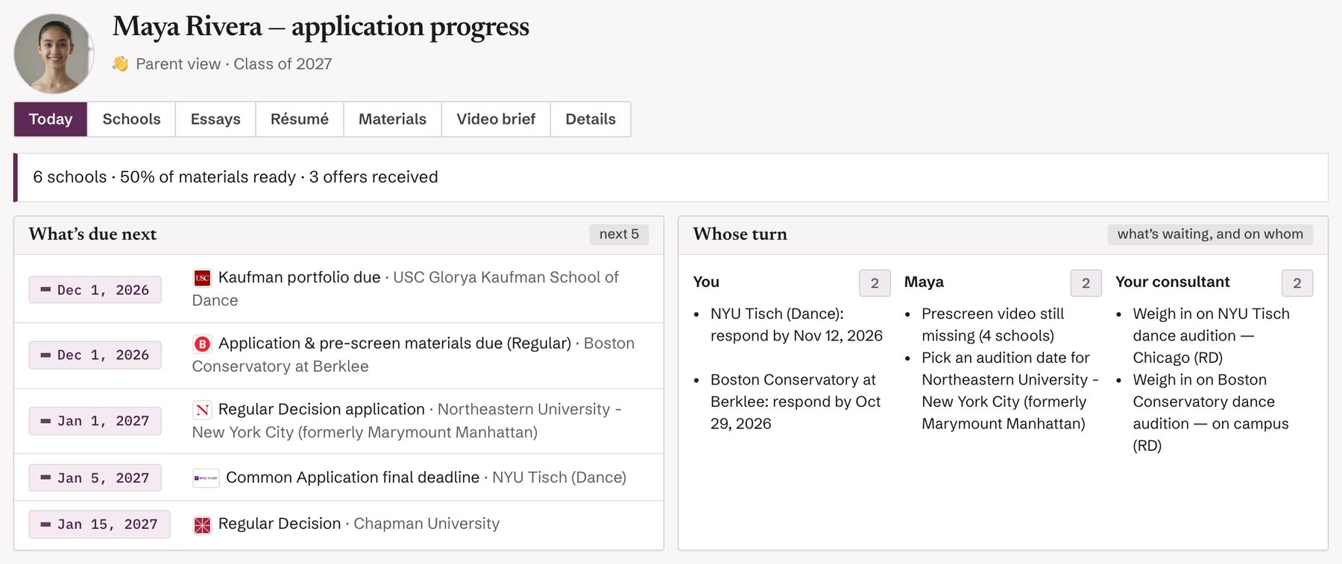The height and width of the screenshot is (564, 1342).
Task: View the Video brief tab
Action: (x=496, y=119)
